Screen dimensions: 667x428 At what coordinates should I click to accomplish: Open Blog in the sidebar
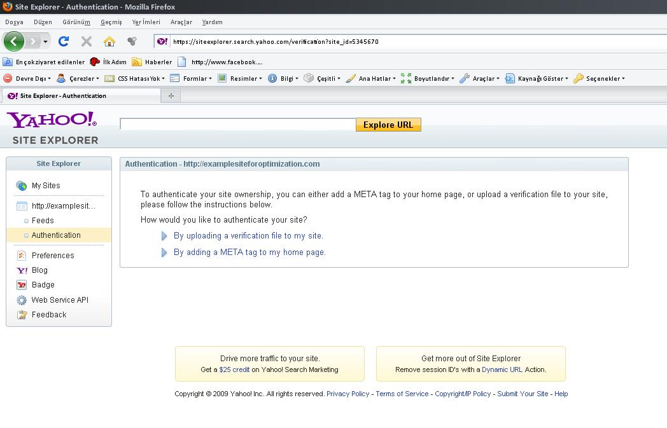pos(39,270)
